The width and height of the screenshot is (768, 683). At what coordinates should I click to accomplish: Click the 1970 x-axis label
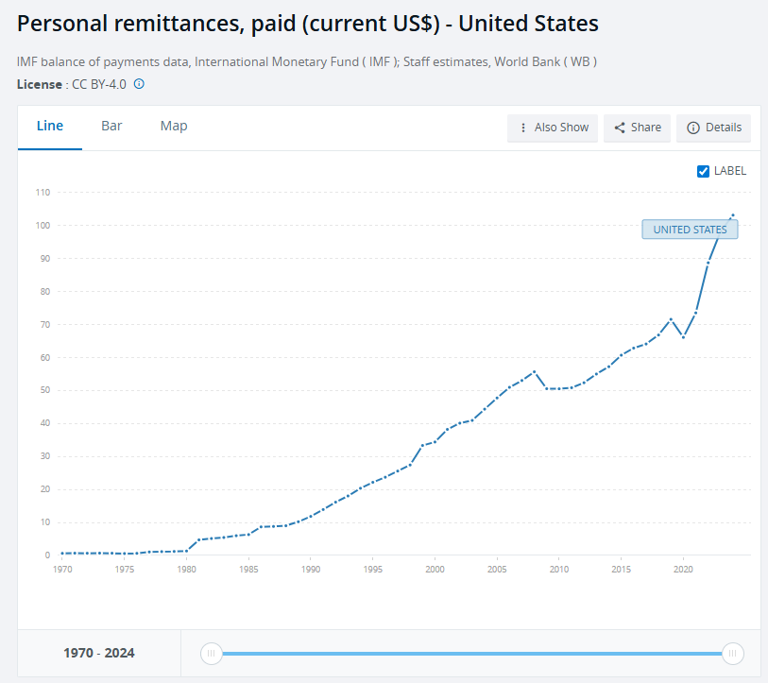point(62,570)
